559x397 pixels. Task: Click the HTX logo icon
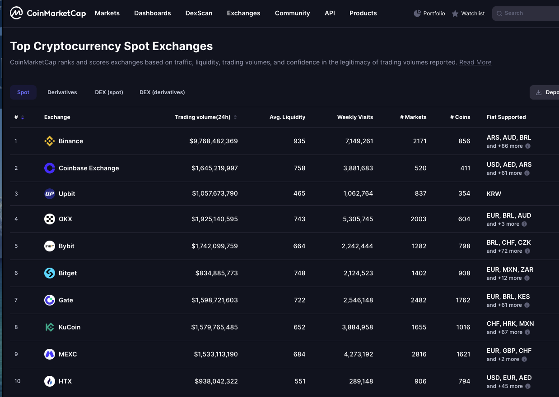(x=50, y=381)
